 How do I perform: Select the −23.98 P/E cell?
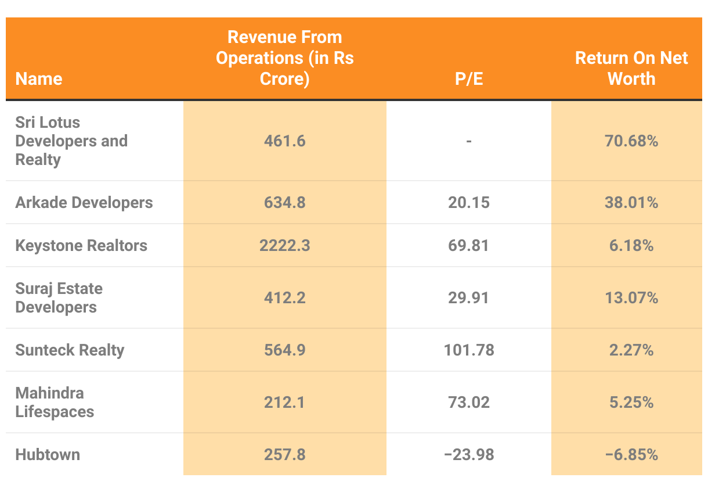pos(469,454)
